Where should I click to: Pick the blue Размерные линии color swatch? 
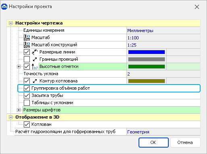point(147,52)
